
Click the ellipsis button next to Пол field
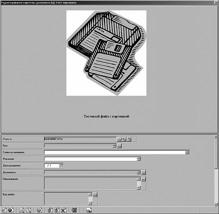[x=119, y=146]
